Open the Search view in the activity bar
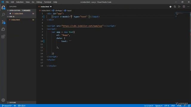 [x=3, y=15]
